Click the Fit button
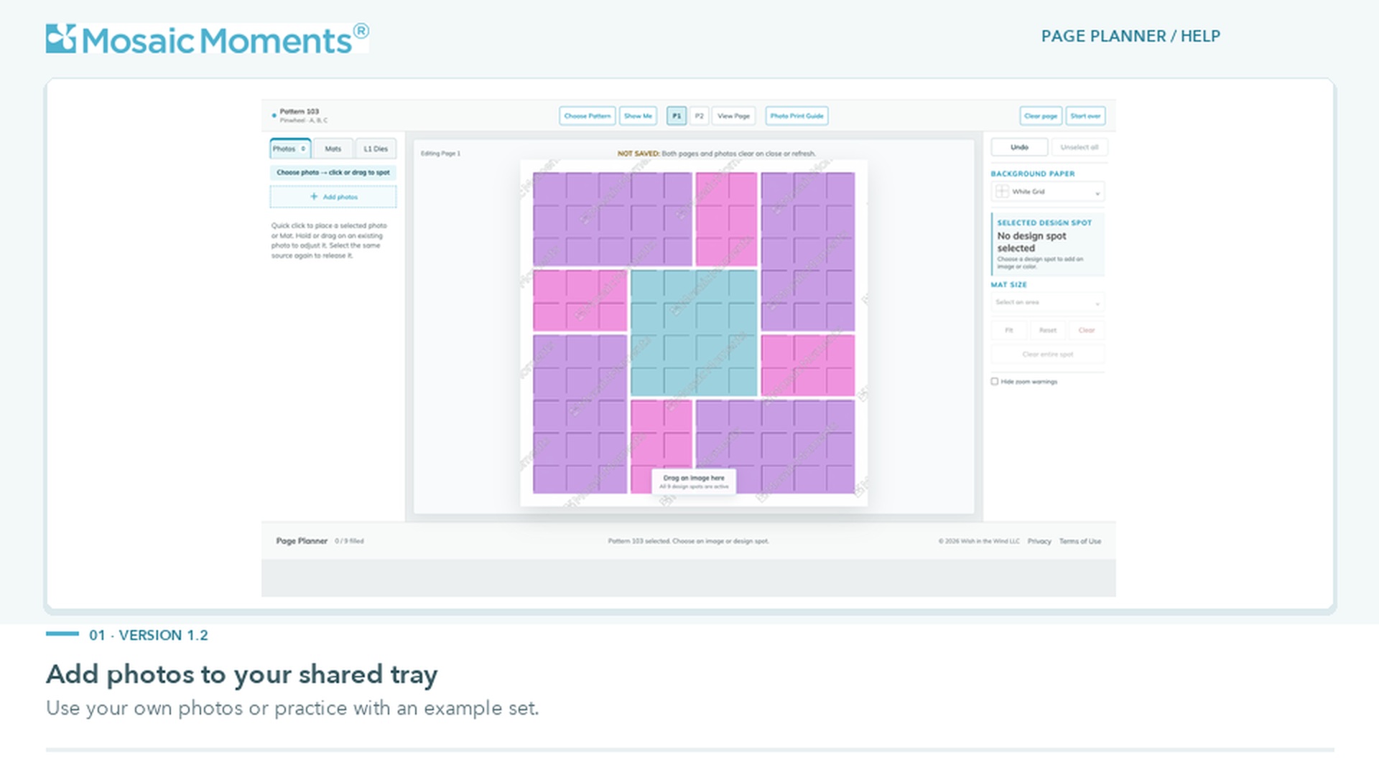Screen dimensions: 1379x775 coord(1009,330)
